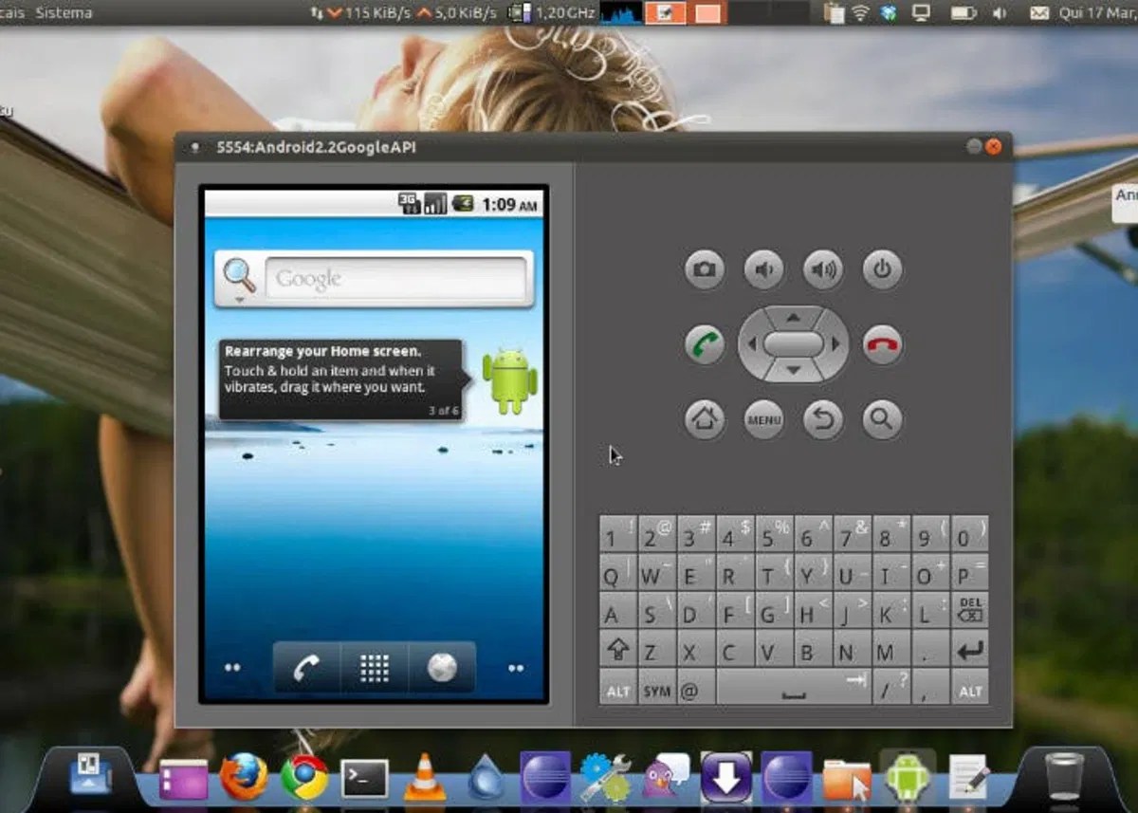Click the emulator power button
1138x813 pixels.
click(882, 270)
